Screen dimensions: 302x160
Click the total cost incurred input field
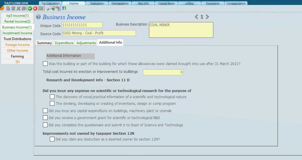point(163,72)
